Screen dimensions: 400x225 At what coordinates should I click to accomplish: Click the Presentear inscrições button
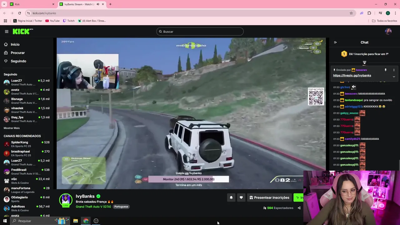point(269,197)
